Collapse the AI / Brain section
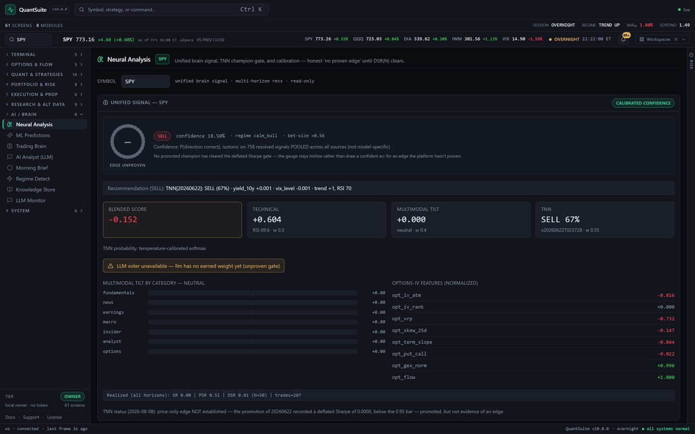Screen dimensions: 695x434 (45, 114)
